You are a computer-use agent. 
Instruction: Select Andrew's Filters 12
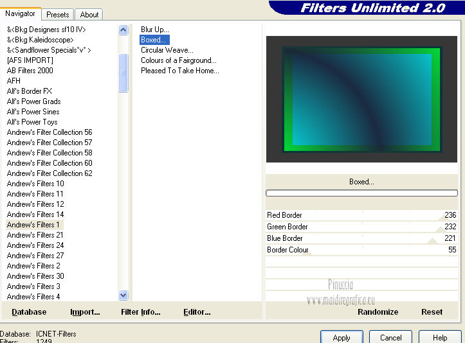click(x=35, y=204)
